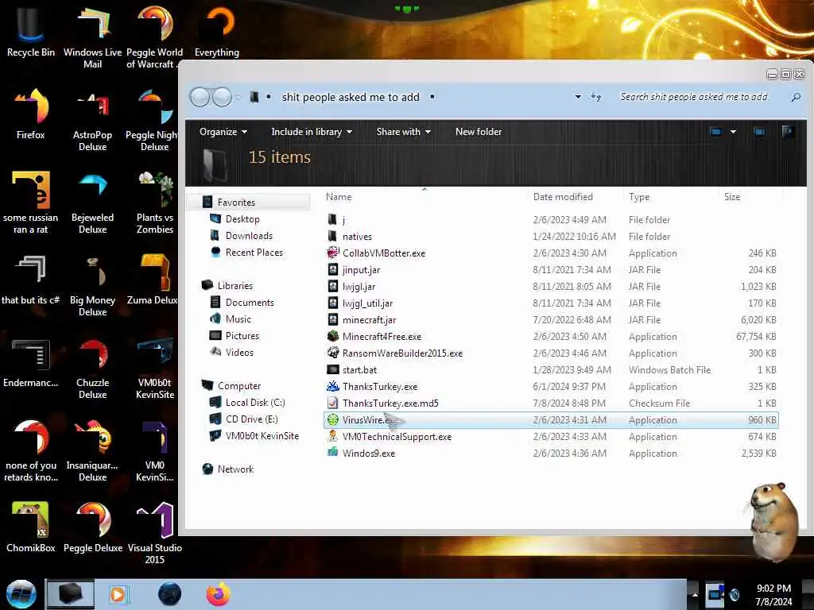Launch Plants vs Zombies shortcut
This screenshot has width=814, height=610.
155,203
